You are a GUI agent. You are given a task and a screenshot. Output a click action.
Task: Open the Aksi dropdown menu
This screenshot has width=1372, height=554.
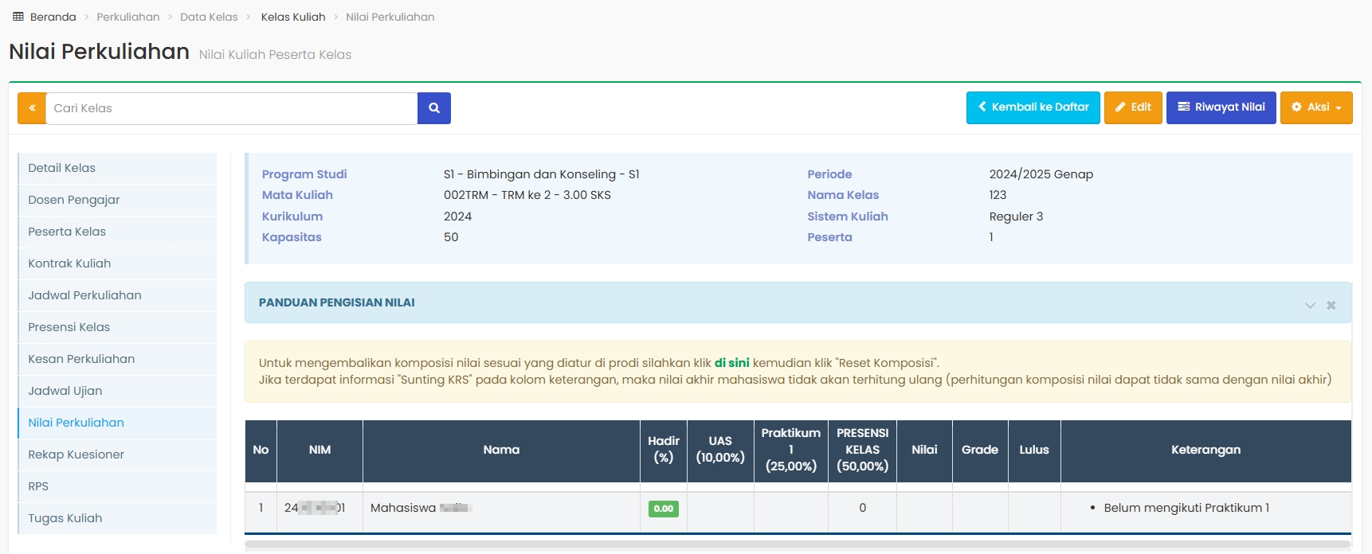(x=1316, y=107)
